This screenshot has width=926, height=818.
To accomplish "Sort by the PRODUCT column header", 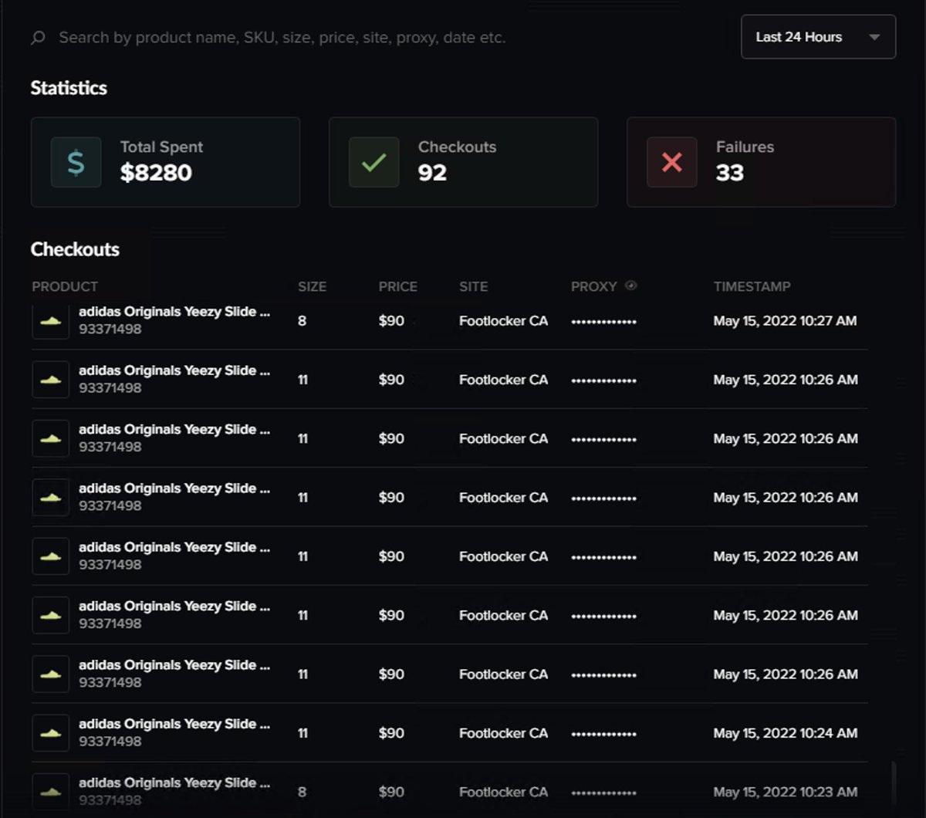I will tap(65, 286).
